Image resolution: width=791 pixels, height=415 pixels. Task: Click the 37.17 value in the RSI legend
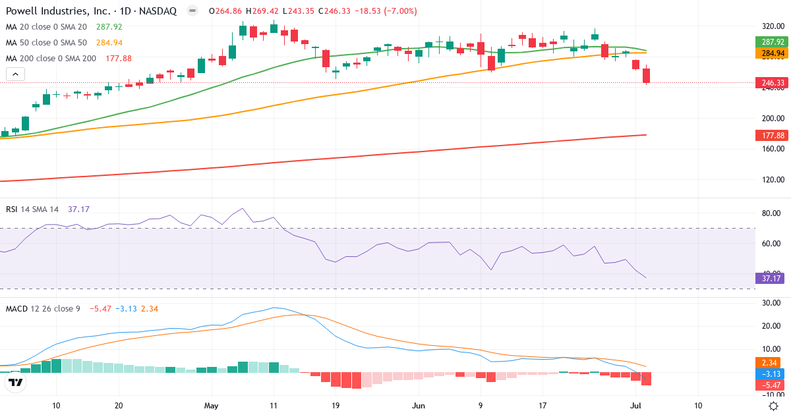point(78,209)
